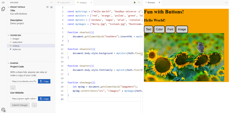Click the sunflower image in preview
Screen dimensions: 229x113
click(x=184, y=57)
